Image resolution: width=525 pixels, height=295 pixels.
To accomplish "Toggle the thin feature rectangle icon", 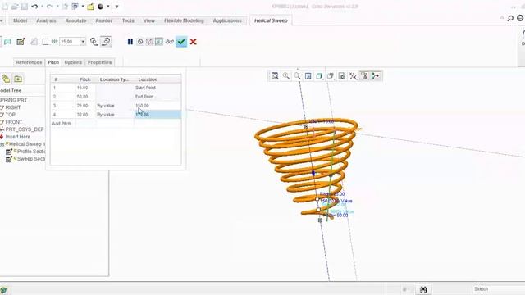I will point(46,42).
